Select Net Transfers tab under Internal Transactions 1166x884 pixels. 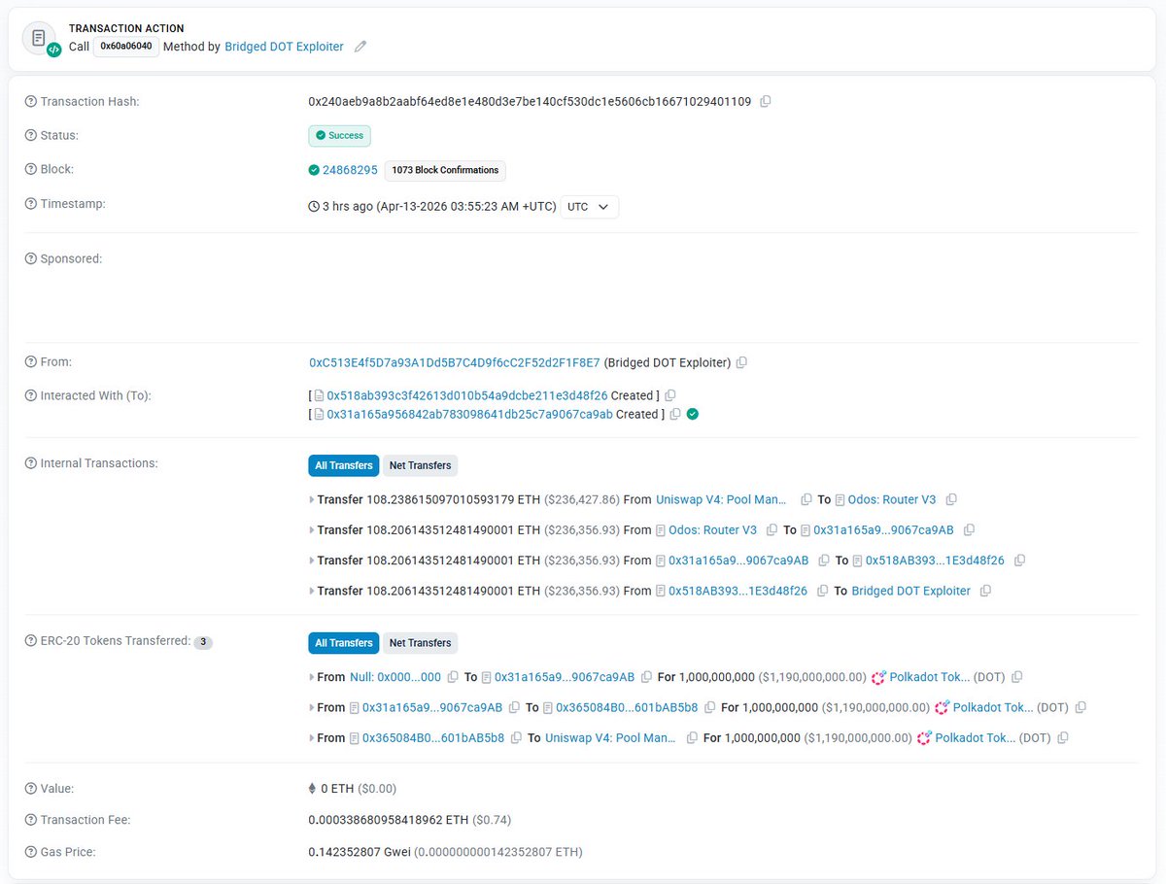[420, 465]
